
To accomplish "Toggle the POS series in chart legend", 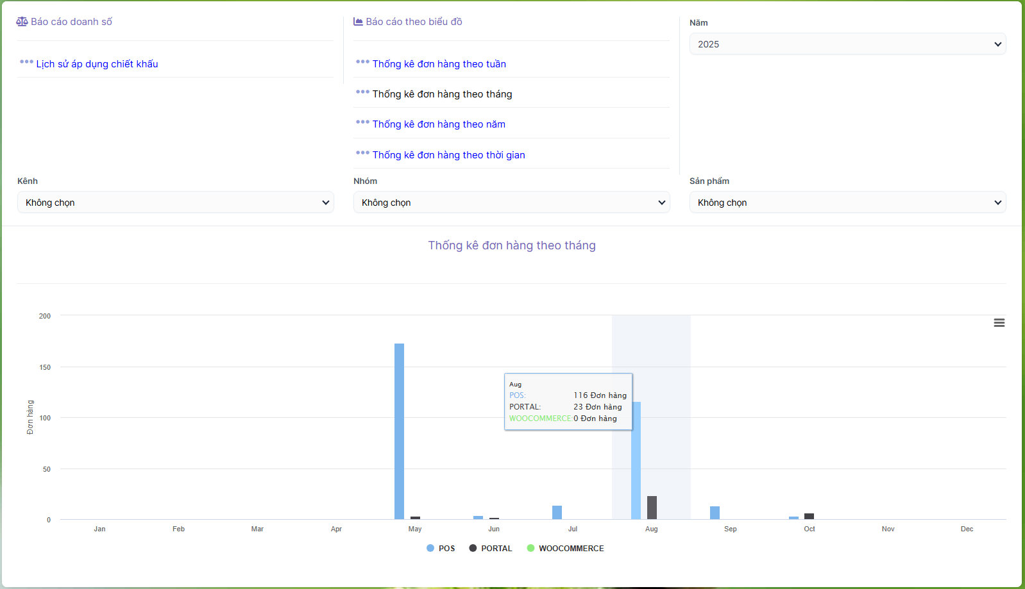I will [x=441, y=549].
